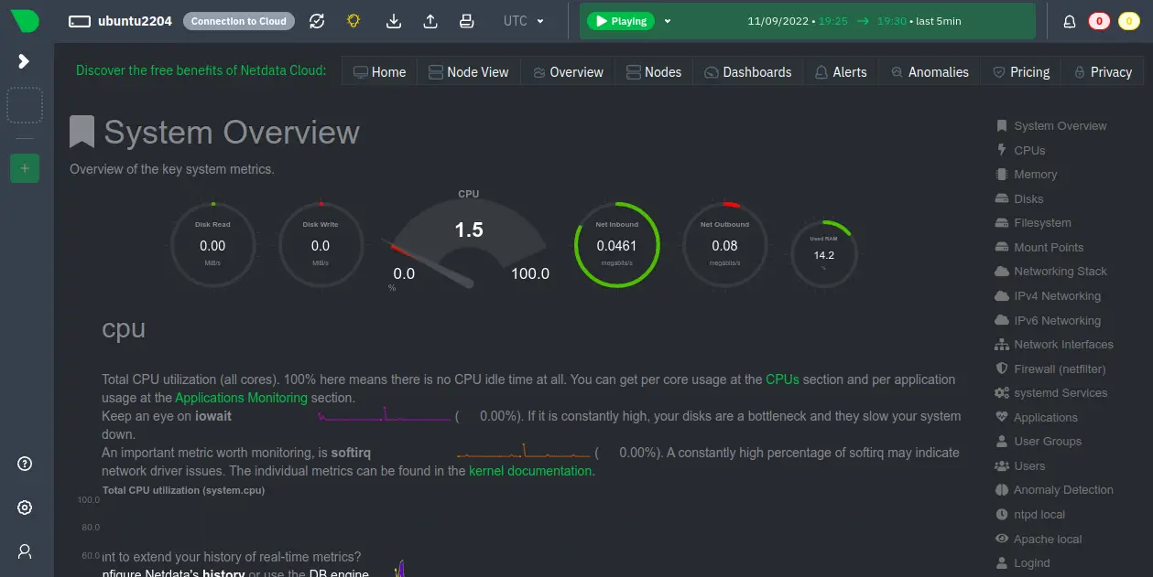Open the help question mark icon
Viewport: 1153px width, 577px height.
pos(25,464)
